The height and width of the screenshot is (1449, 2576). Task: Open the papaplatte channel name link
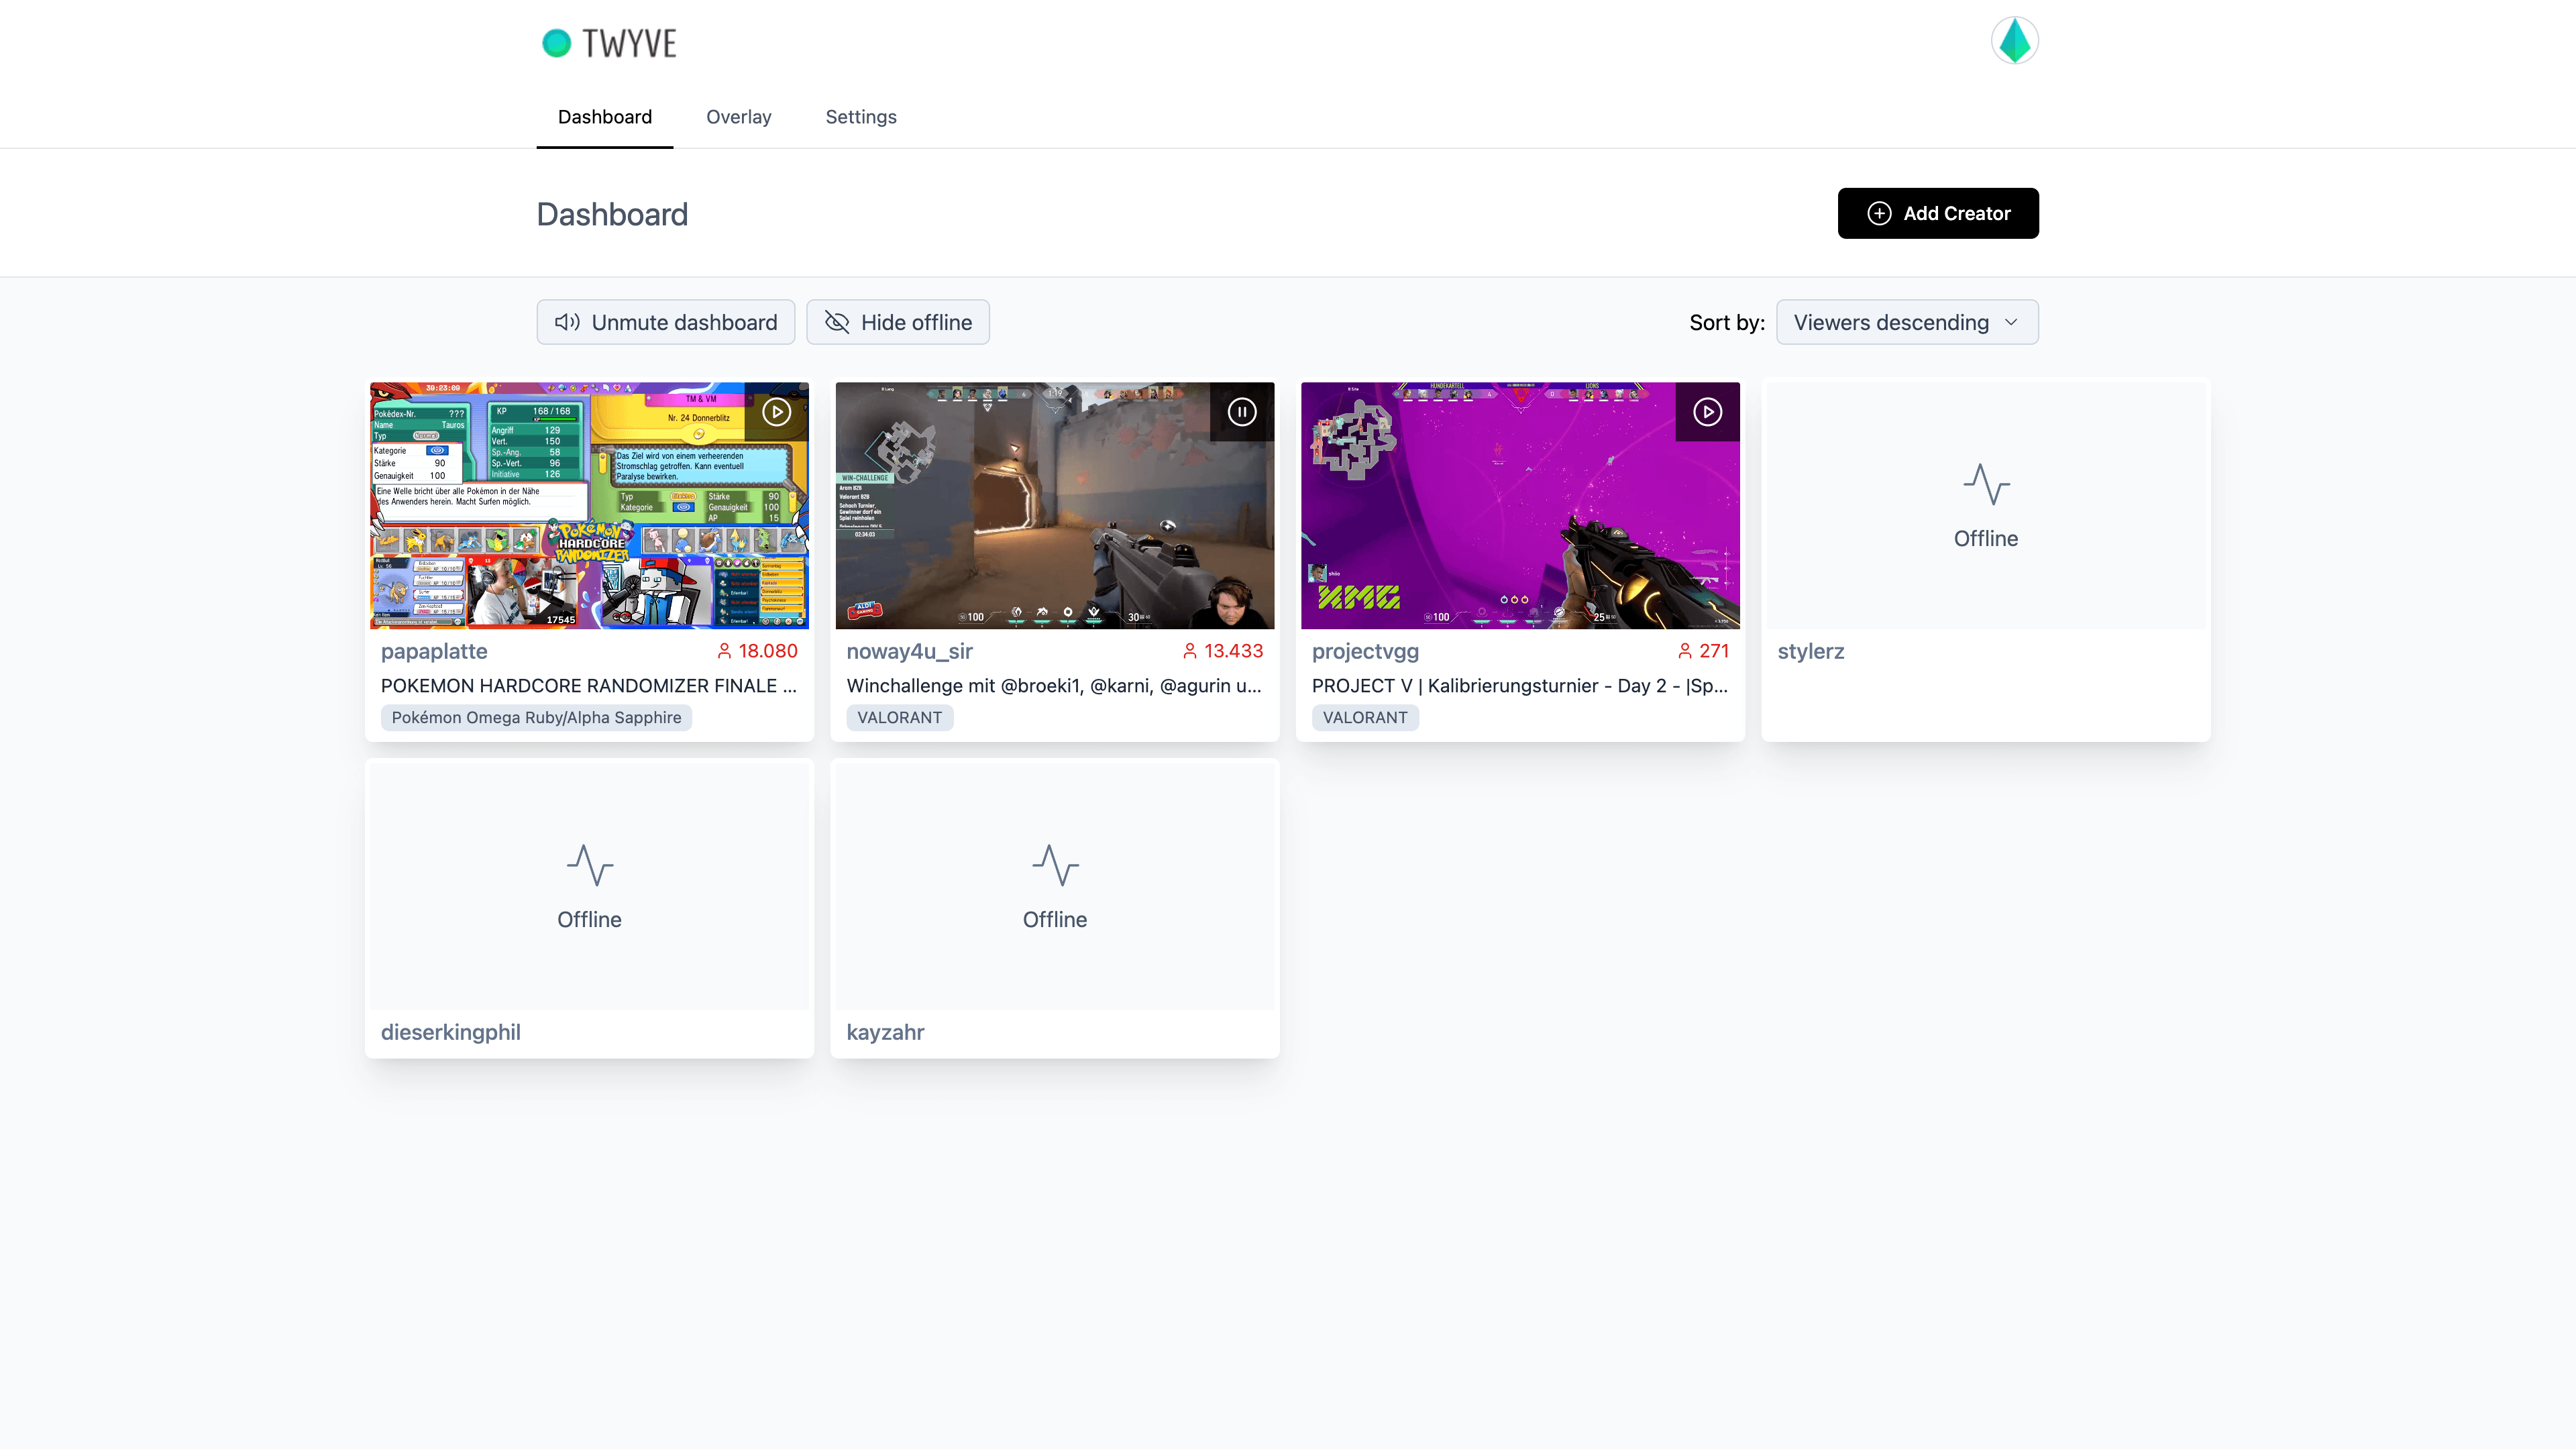434,651
